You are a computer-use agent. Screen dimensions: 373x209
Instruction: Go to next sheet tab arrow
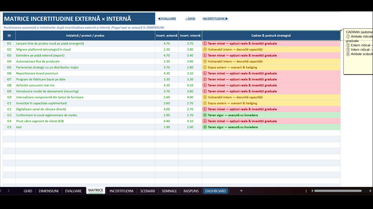tap(8, 191)
